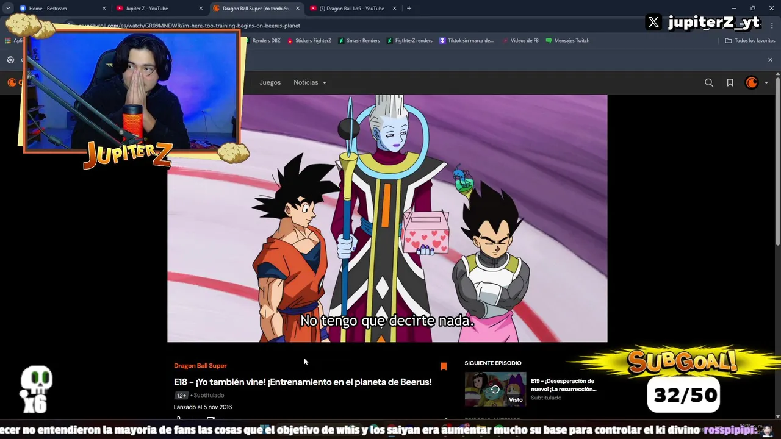Image resolution: width=781 pixels, height=439 pixels.
Task: Open the watchlist bookmark icon in header
Action: coord(730,82)
